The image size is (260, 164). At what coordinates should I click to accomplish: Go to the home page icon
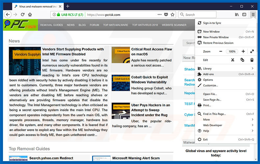30,14
